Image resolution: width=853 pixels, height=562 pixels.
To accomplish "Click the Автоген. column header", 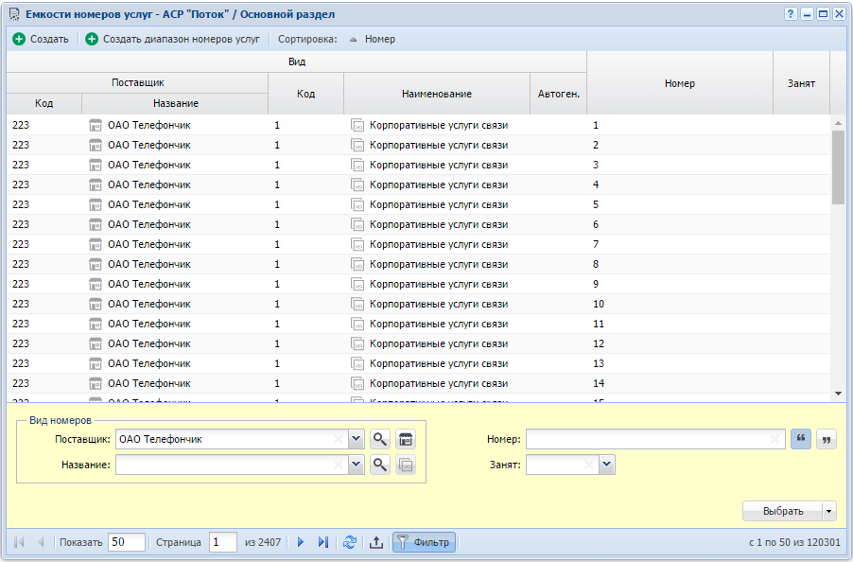I will (x=559, y=94).
